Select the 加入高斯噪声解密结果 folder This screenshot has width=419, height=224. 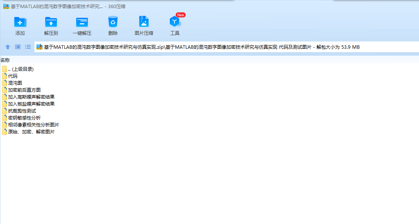click(x=31, y=97)
